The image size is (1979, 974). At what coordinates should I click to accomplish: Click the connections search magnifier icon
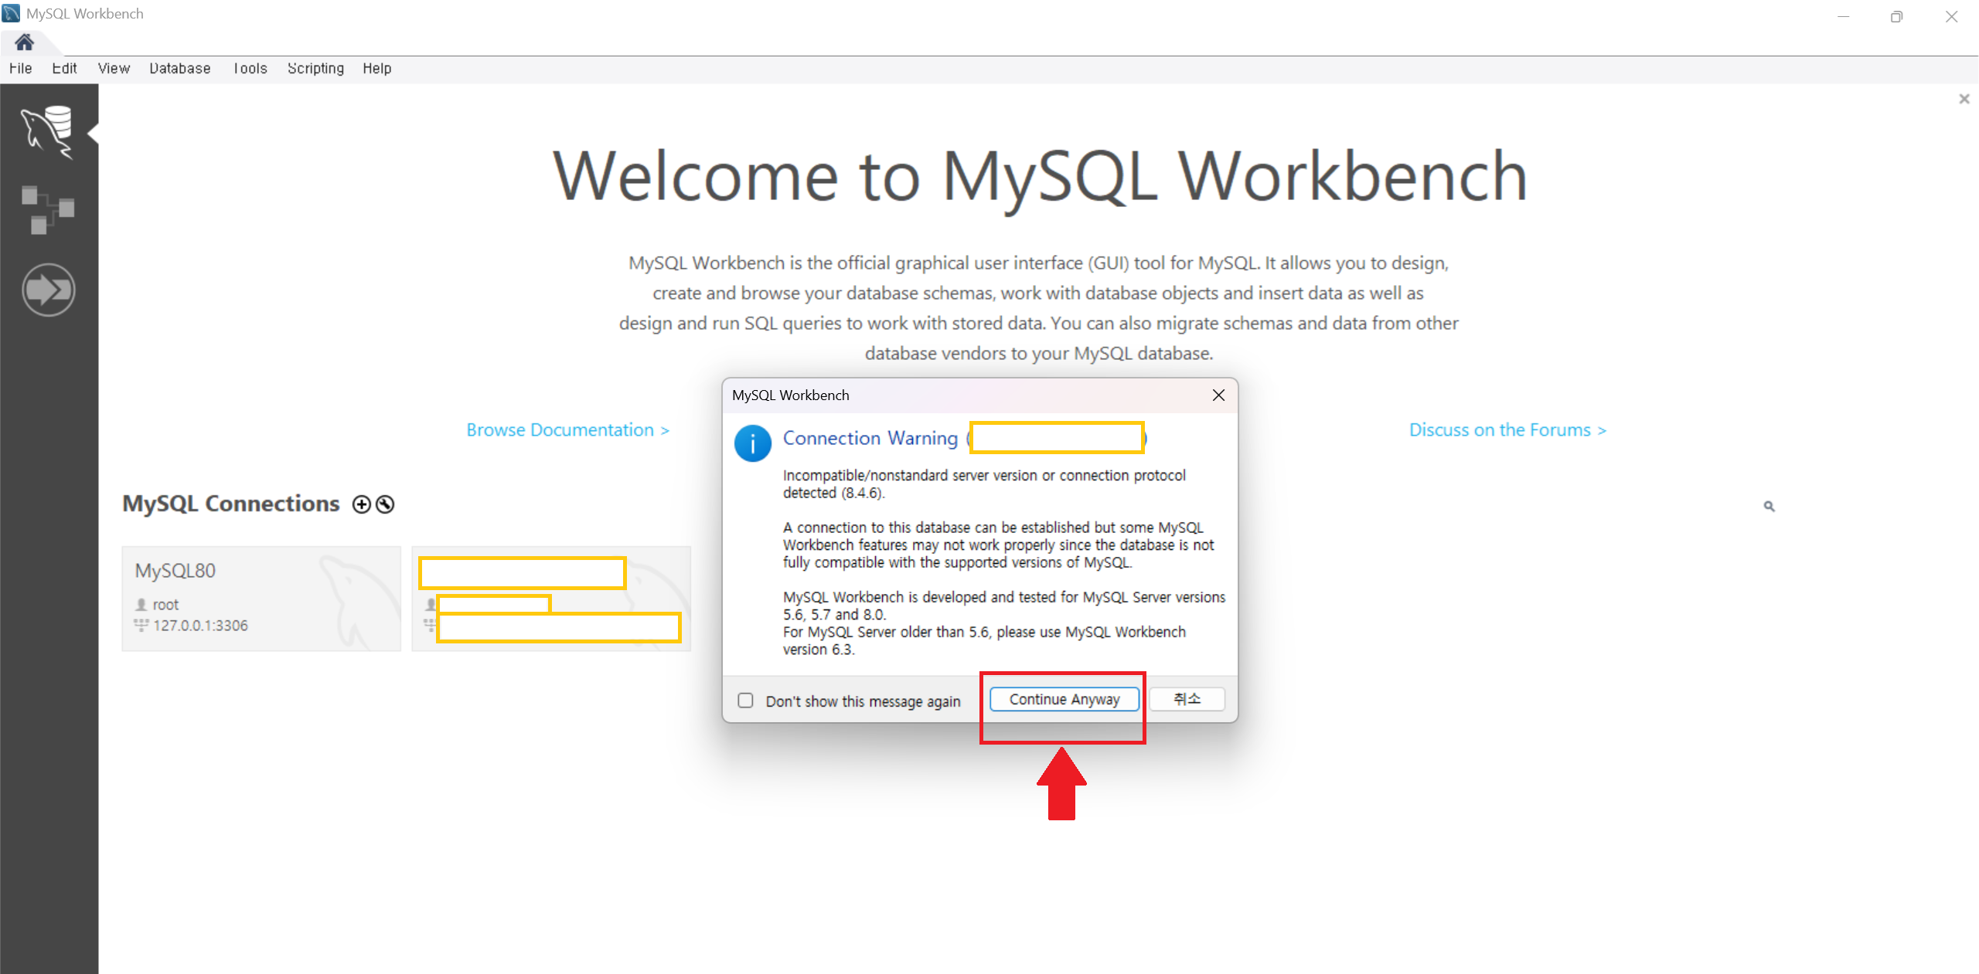[1769, 507]
